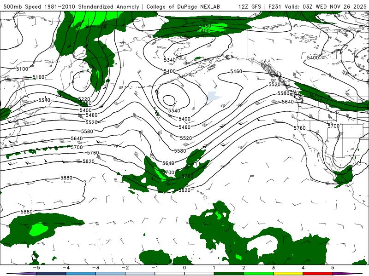
Task: Select the dark navy -5 to -4 legend swatch
Action: pos(51,274)
